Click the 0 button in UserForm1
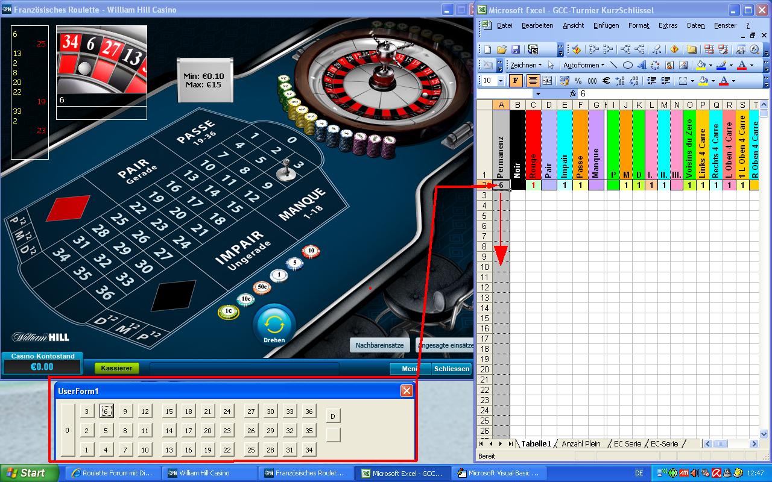 click(68, 430)
